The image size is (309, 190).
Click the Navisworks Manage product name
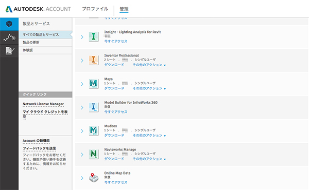(x=120, y=149)
